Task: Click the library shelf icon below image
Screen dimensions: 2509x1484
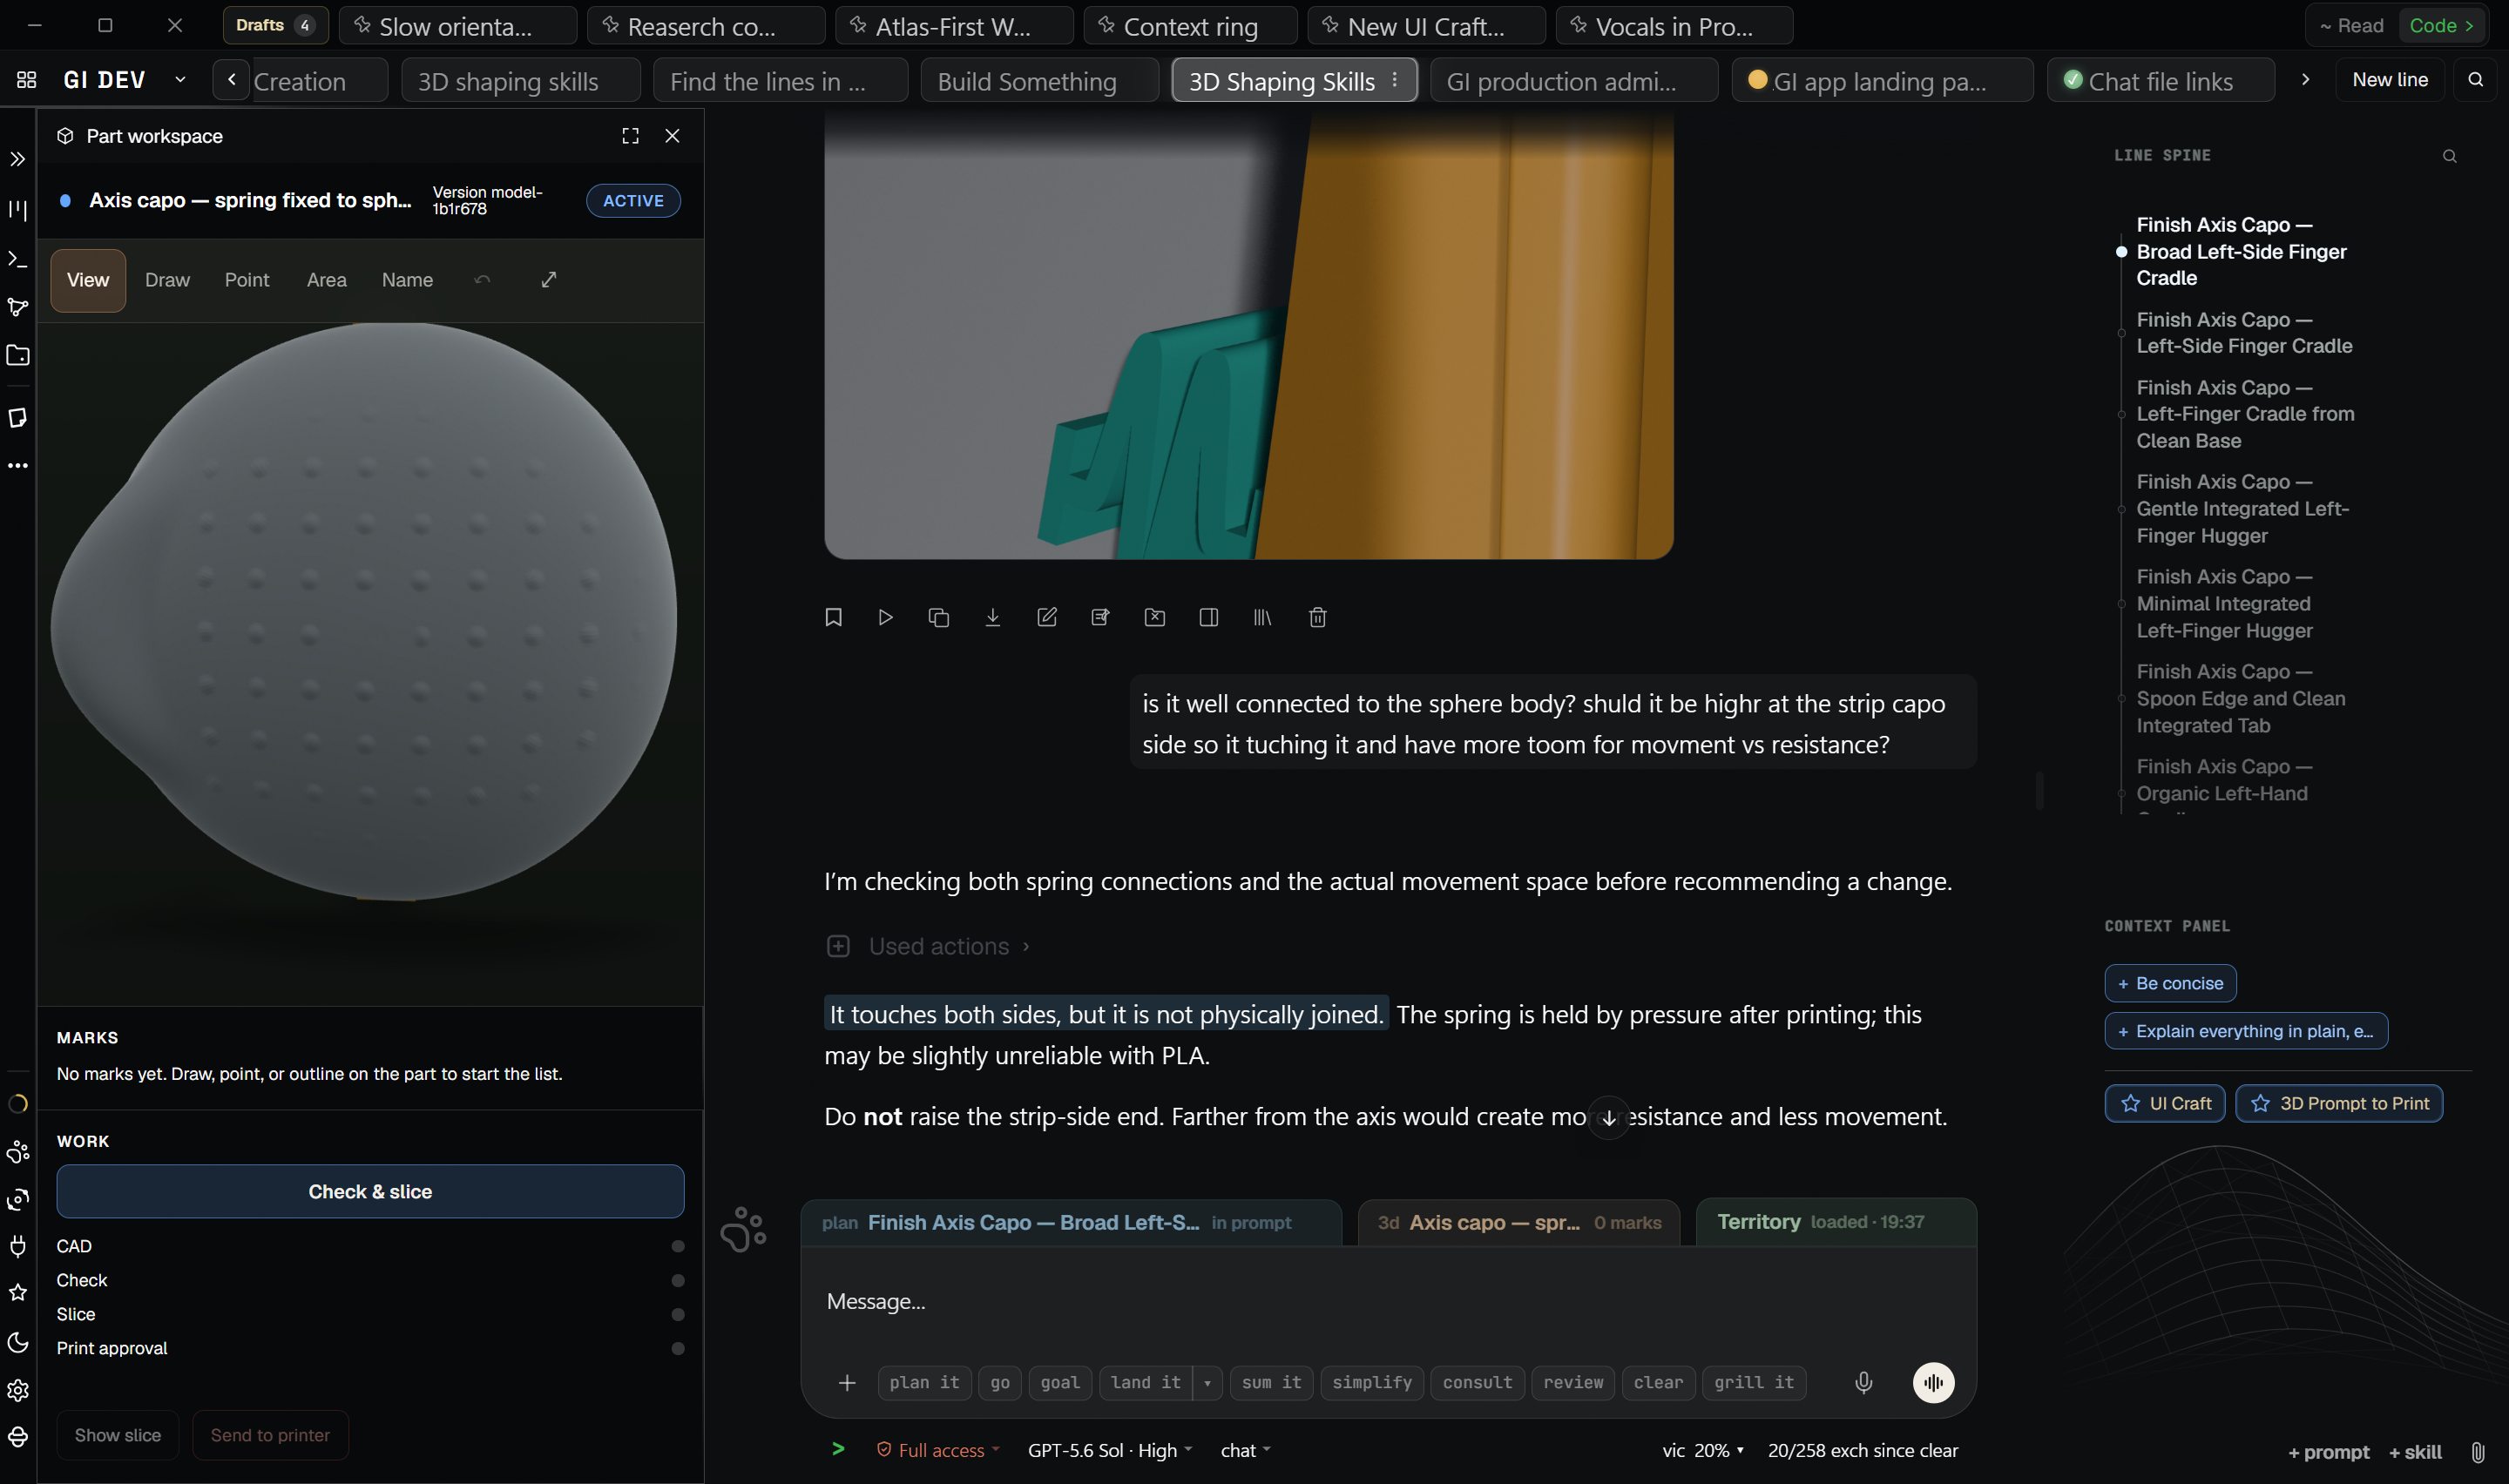Action: tap(1263, 617)
